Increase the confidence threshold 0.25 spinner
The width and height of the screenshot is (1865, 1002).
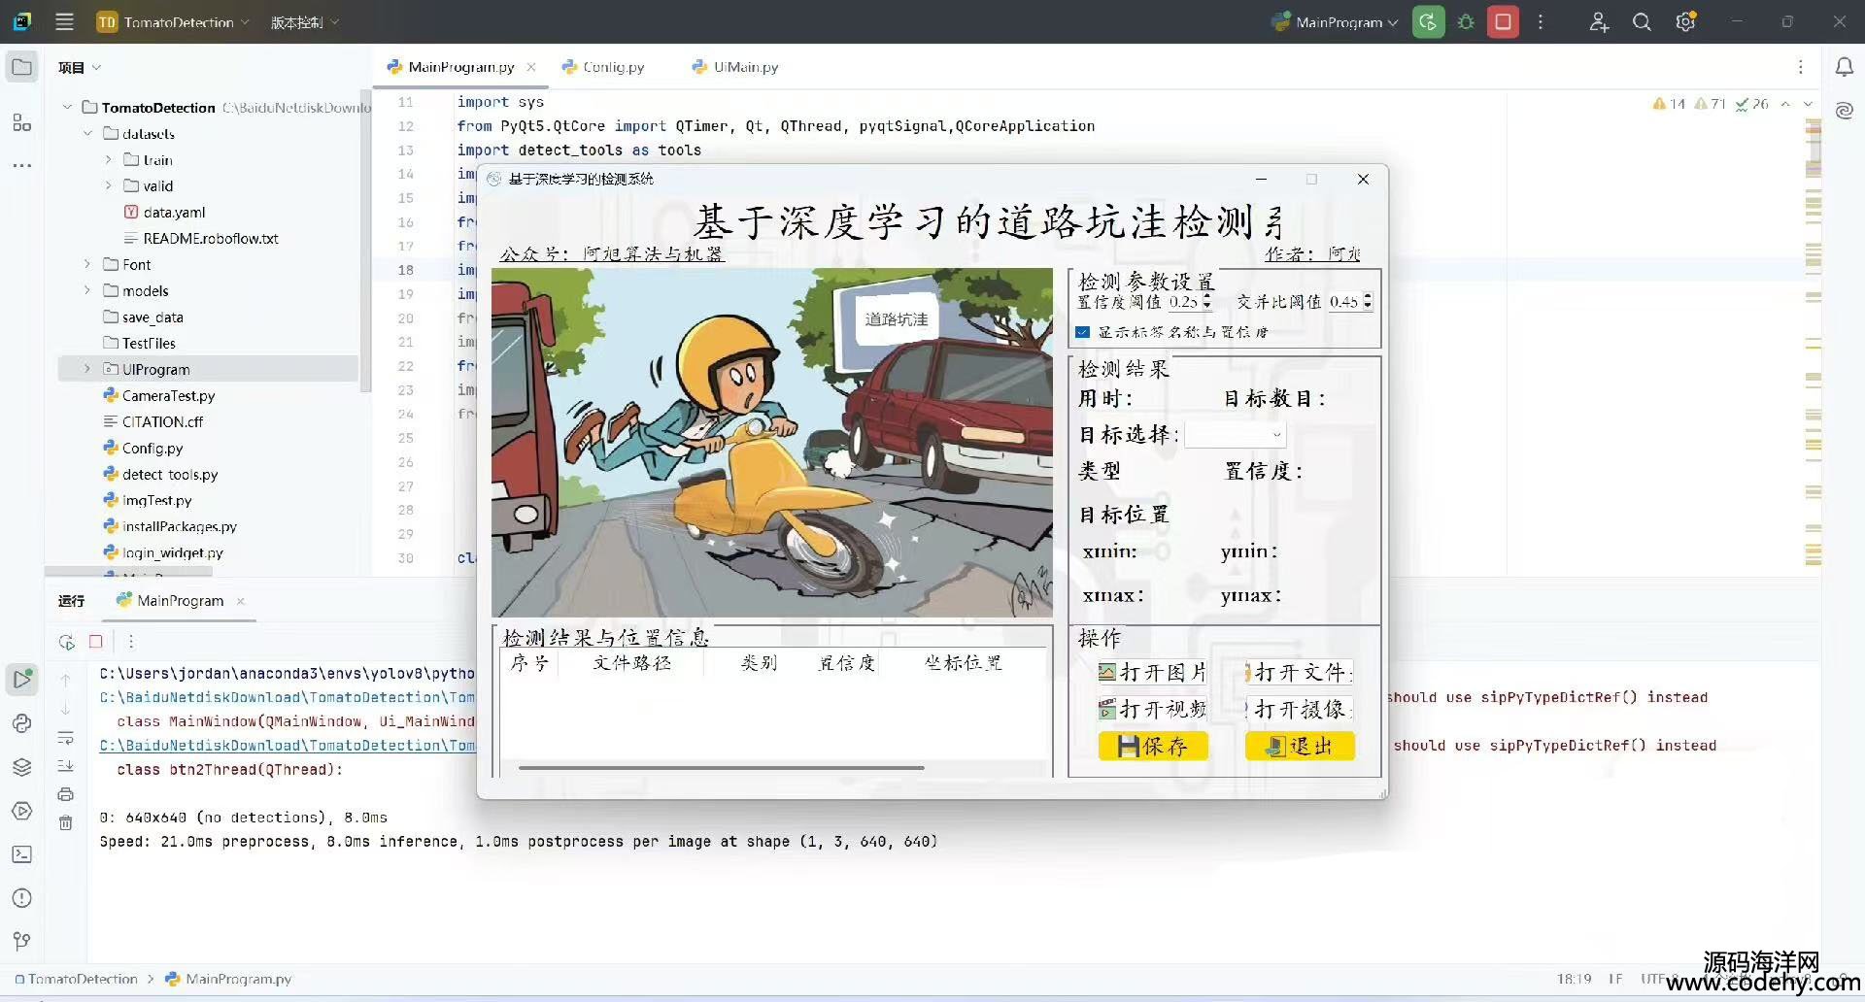(x=1206, y=297)
